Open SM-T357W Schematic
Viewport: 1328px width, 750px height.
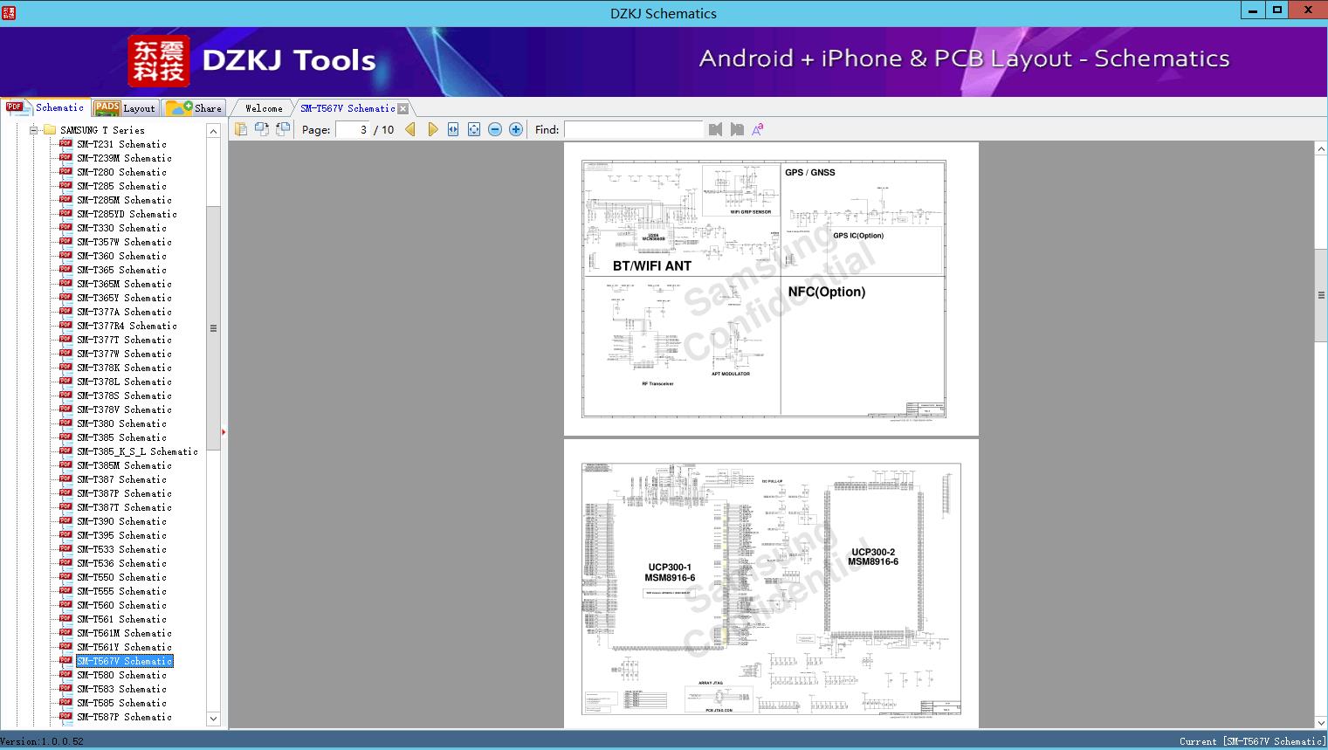(124, 242)
